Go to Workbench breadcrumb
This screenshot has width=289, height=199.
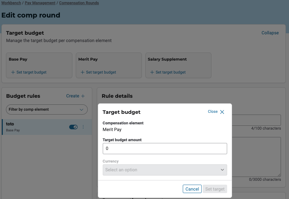(11, 3)
